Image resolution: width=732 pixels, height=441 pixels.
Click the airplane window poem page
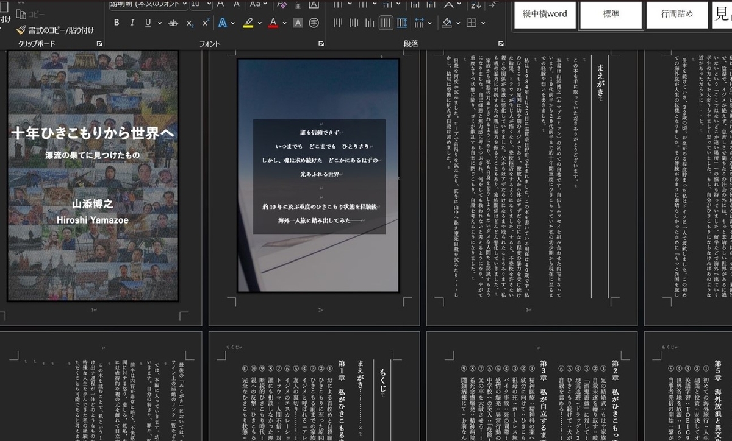(x=318, y=175)
